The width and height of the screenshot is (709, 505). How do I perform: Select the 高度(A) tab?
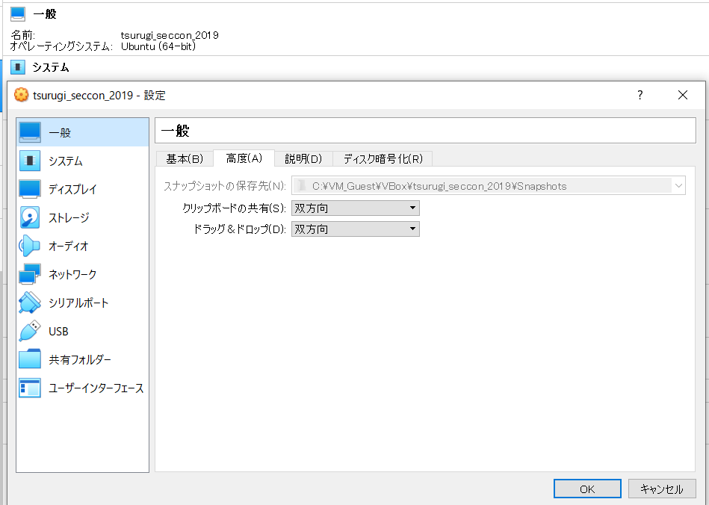pos(244,158)
